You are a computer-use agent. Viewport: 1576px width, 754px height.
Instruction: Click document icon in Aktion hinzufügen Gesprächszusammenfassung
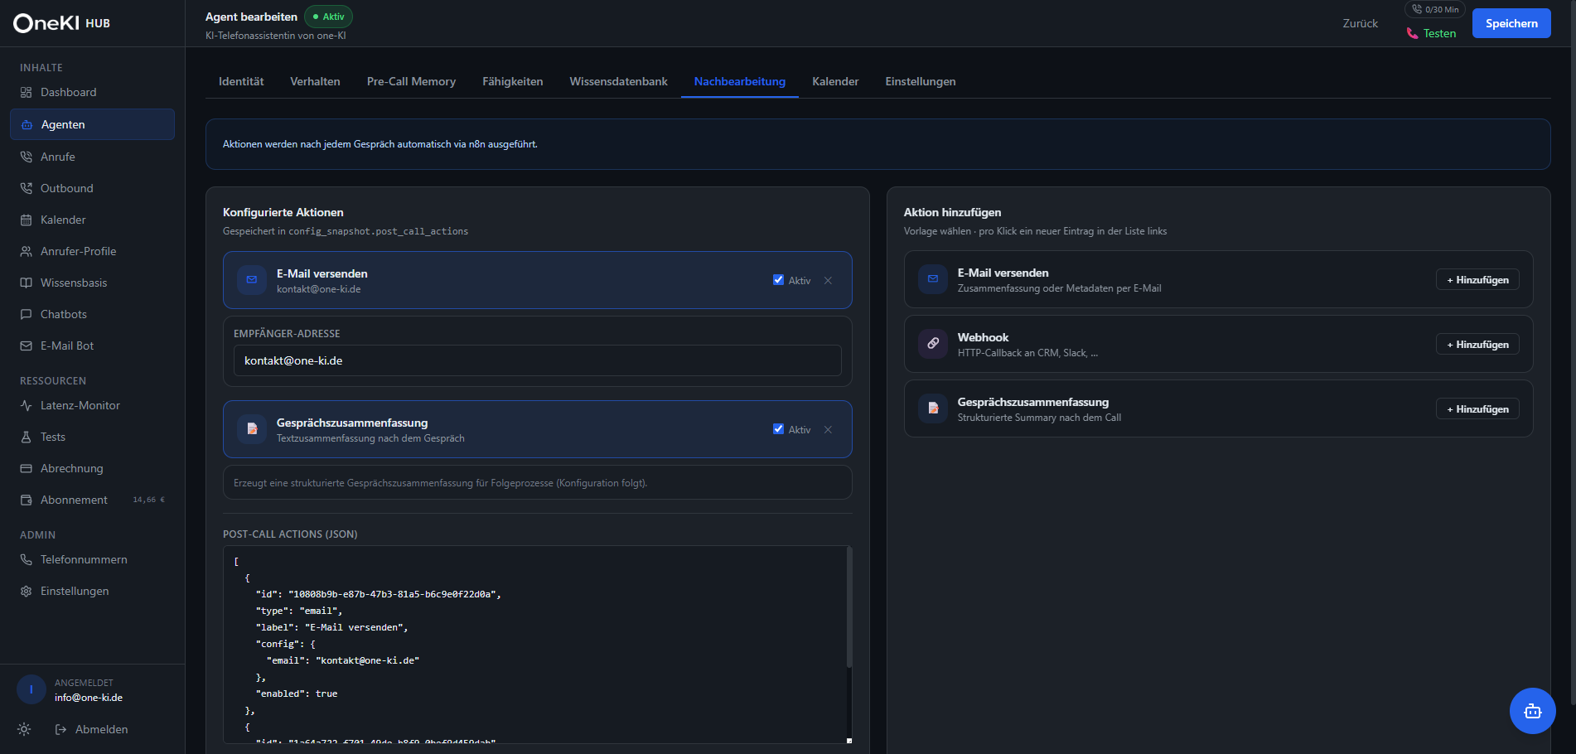click(x=933, y=408)
